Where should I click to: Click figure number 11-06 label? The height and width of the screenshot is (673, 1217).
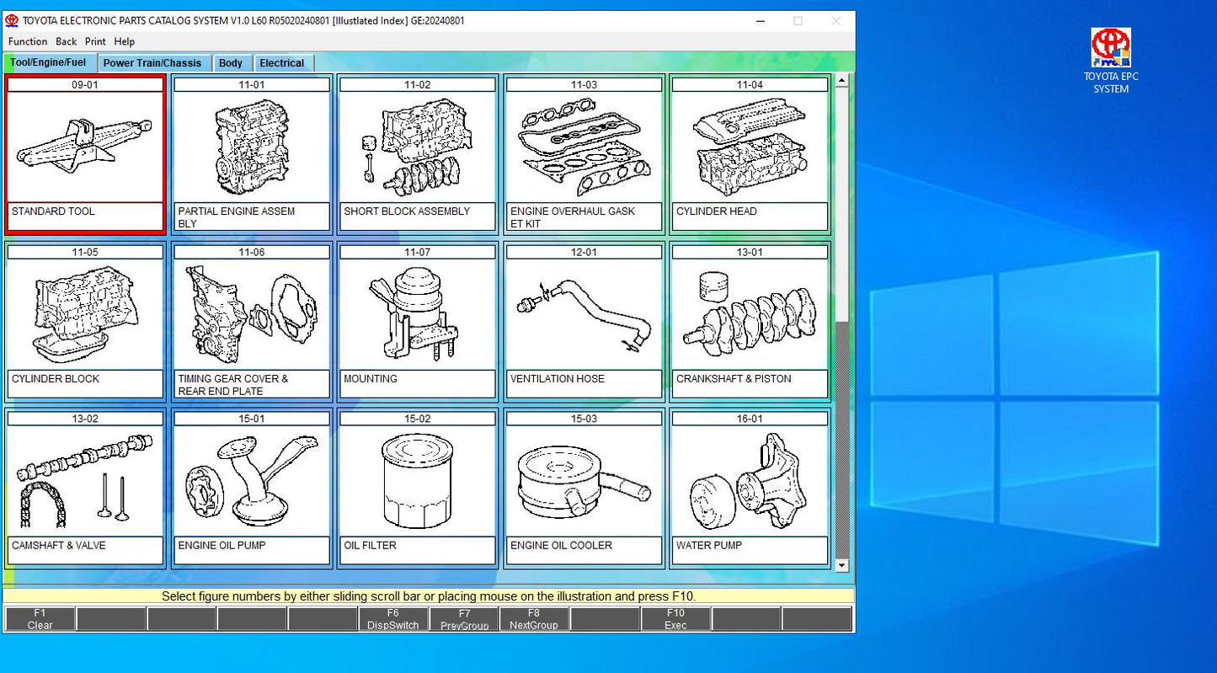251,252
